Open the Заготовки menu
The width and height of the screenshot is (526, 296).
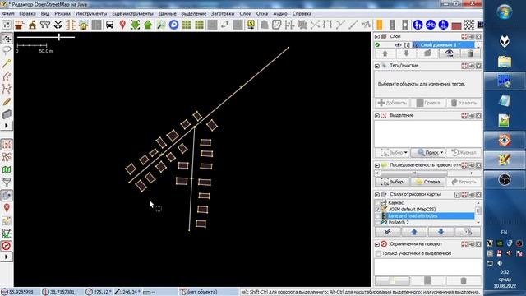223,13
